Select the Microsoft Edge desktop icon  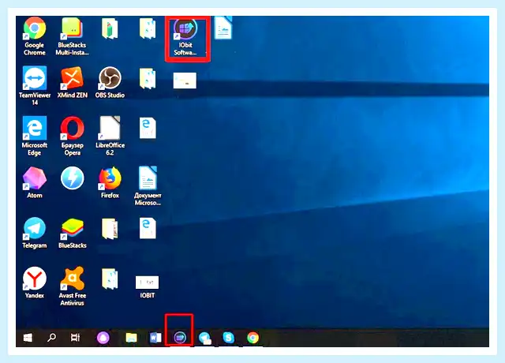point(35,136)
